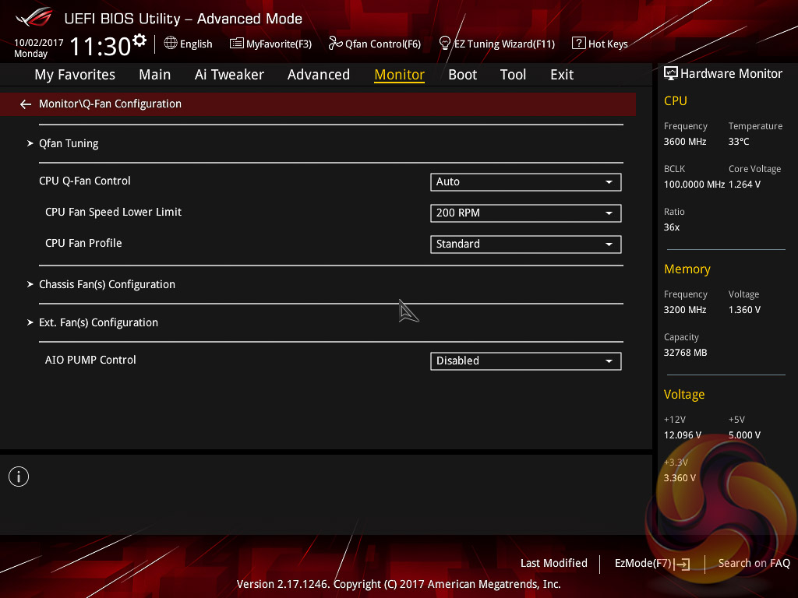Click the CPU temperature value 33°C
Viewport: 798px width, 598px height.
click(739, 142)
